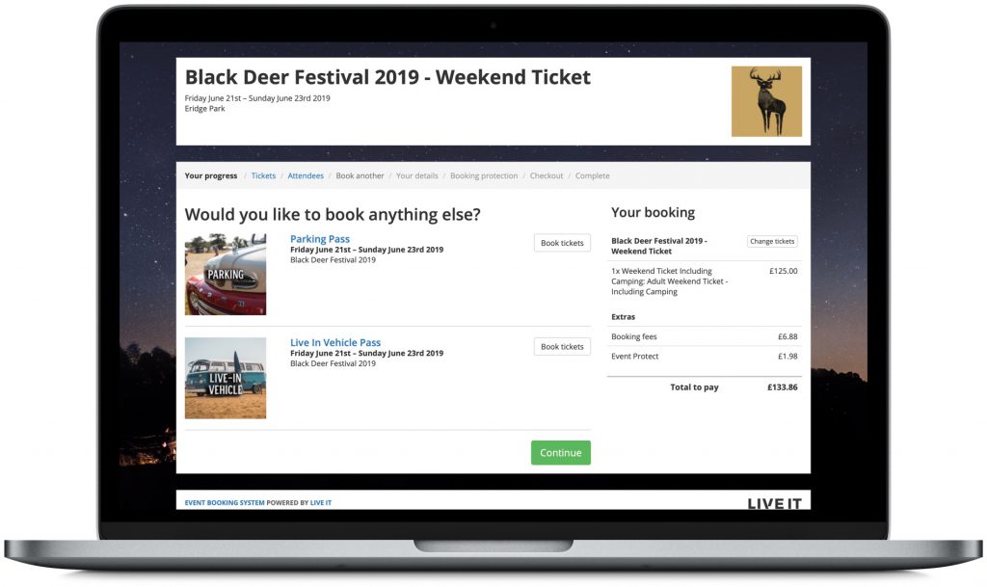
Task: Click the header date range text
Action: pyautogui.click(x=257, y=98)
